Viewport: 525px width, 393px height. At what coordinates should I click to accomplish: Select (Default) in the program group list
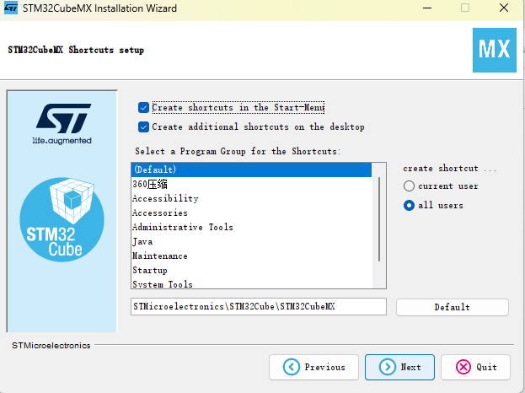pyautogui.click(x=251, y=170)
